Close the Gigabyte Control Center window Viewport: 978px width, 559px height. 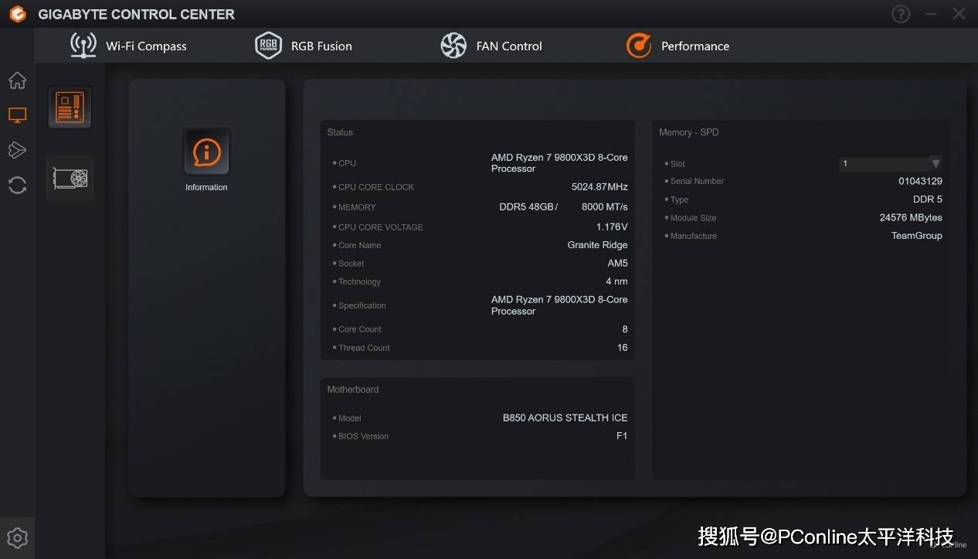coord(959,14)
